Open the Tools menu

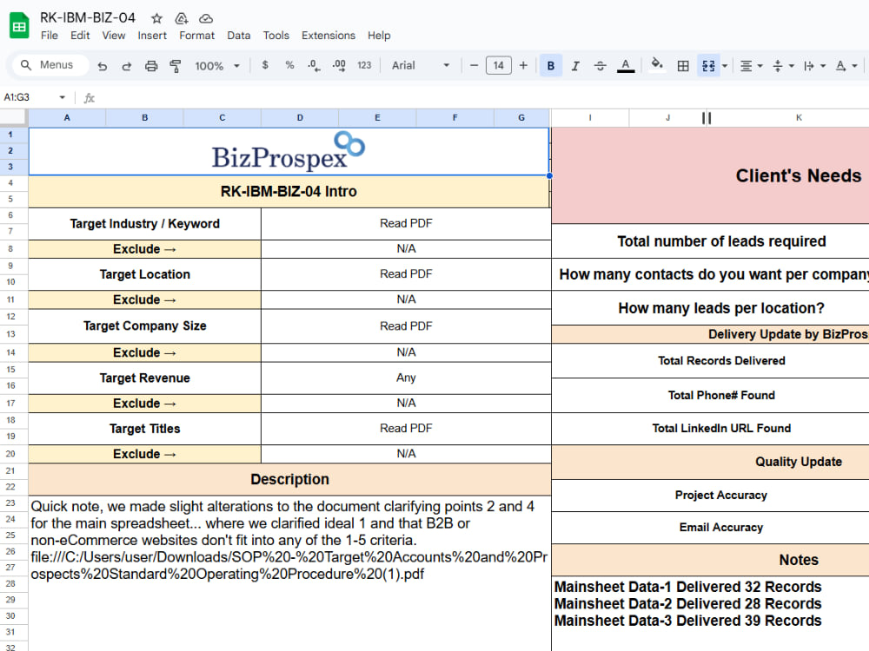(276, 36)
